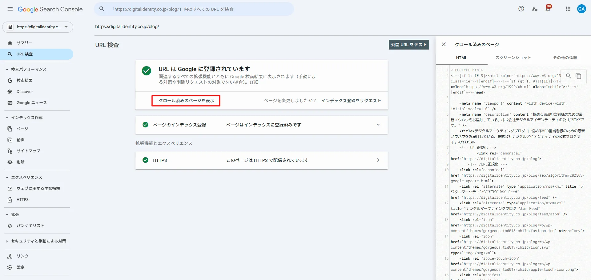Image resolution: width=591 pixels, height=280 pixels.
Task: Click the パンくずリスト layers icon
Action: click(10, 226)
